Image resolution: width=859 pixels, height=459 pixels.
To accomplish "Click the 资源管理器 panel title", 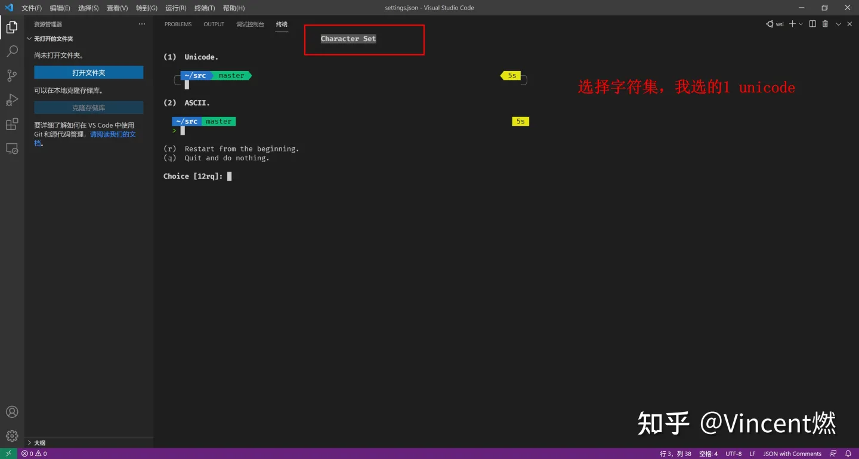I will (x=48, y=24).
